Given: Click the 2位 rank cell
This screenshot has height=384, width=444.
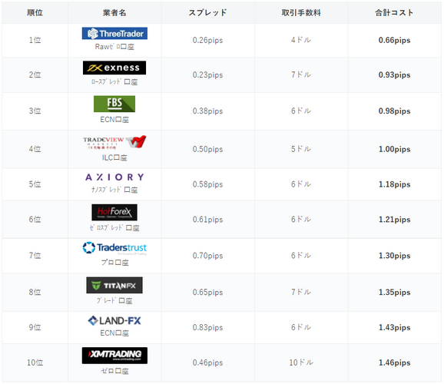Looking at the screenshot, I should coord(35,74).
